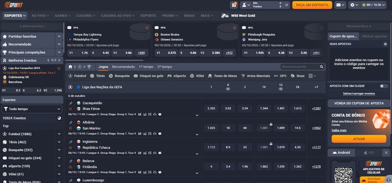
Task: Go to home icon in breadcrumb
Action: tap(71, 67)
